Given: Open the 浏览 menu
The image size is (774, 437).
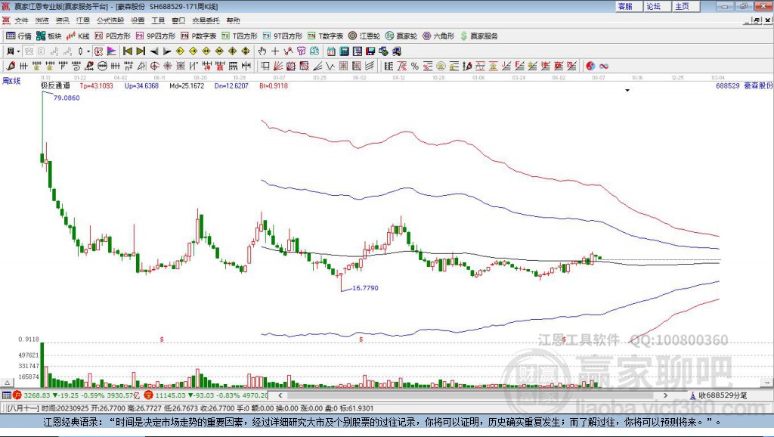Looking at the screenshot, I should (x=42, y=20).
